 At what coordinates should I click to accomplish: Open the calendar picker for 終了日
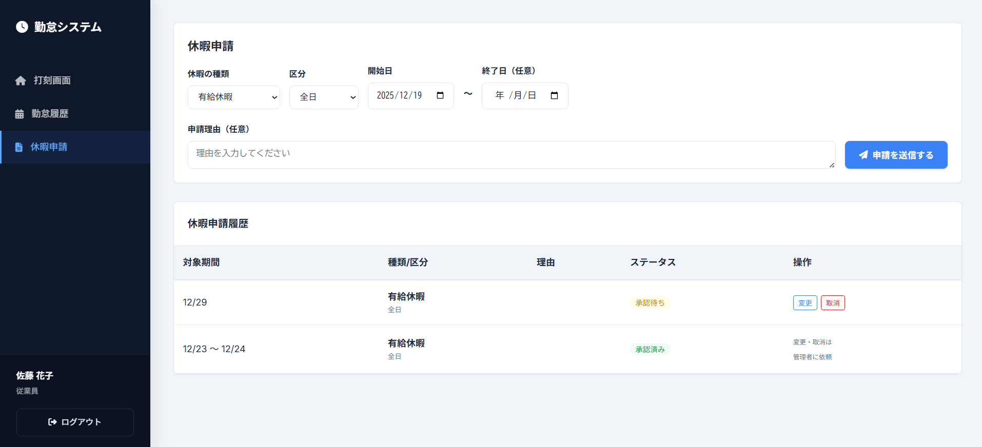(554, 96)
